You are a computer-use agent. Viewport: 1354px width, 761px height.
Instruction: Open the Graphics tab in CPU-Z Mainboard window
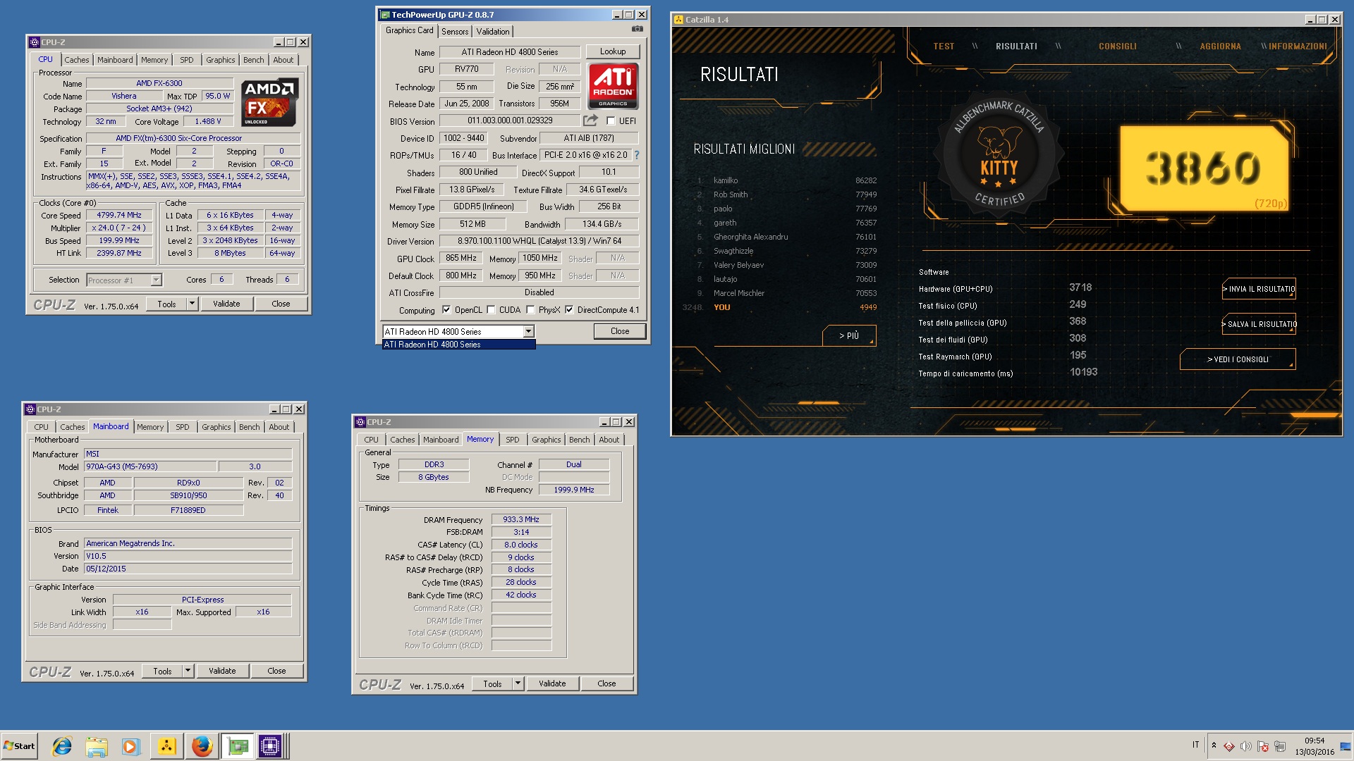coord(216,427)
